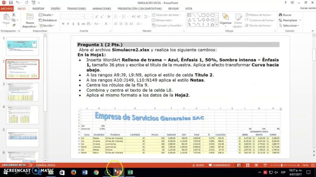Click the Save icon in quick access toolbar
Image resolution: width=316 pixels, height=177 pixels.
click(x=11, y=2)
